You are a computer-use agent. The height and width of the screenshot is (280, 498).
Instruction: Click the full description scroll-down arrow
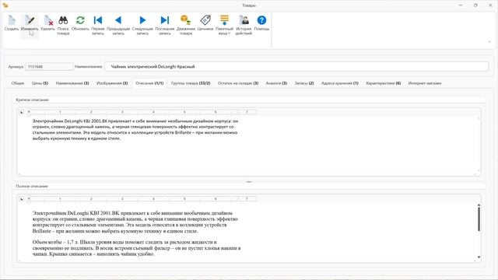click(479, 257)
